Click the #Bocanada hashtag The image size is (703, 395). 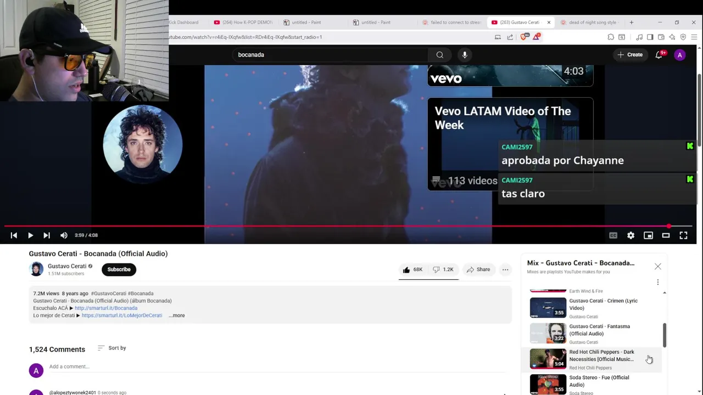[x=141, y=294]
